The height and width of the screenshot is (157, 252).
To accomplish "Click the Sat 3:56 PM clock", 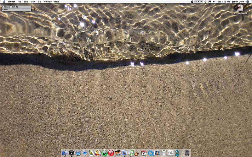I will (x=224, y=2).
